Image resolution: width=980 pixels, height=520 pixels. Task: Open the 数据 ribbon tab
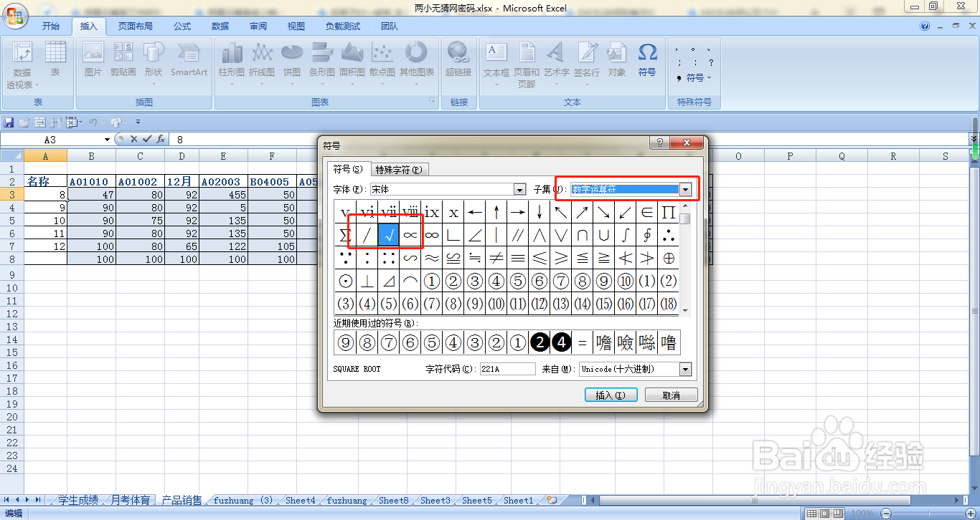pyautogui.click(x=220, y=26)
